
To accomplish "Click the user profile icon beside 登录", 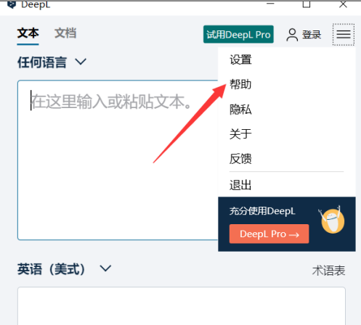I will [x=292, y=35].
